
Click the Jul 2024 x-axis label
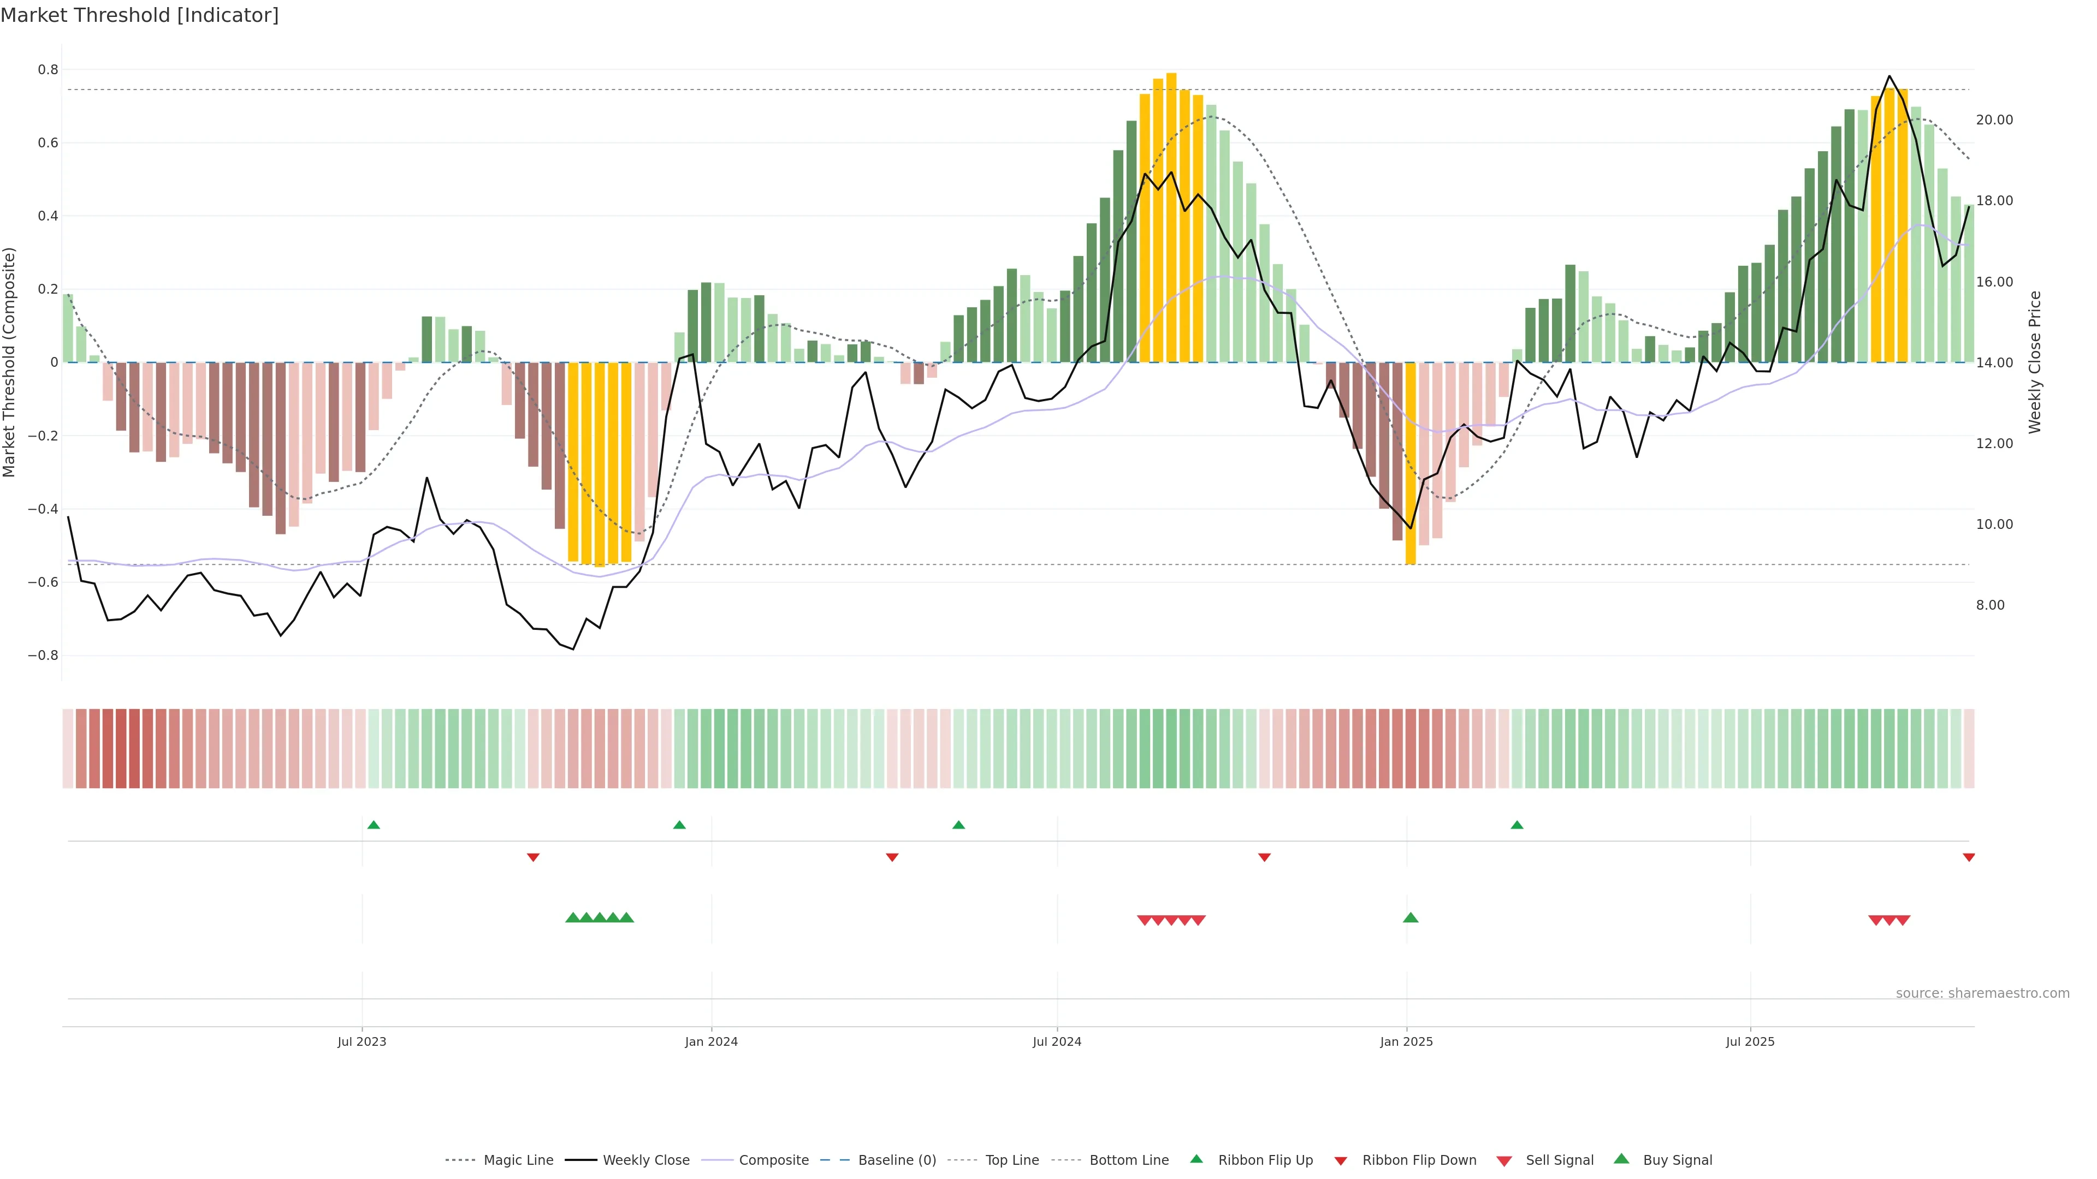point(1057,1041)
